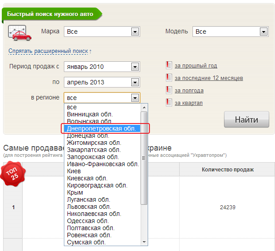The width and height of the screenshot is (275, 251).
Task: Select Киев from region list
Action: (x=74, y=171)
